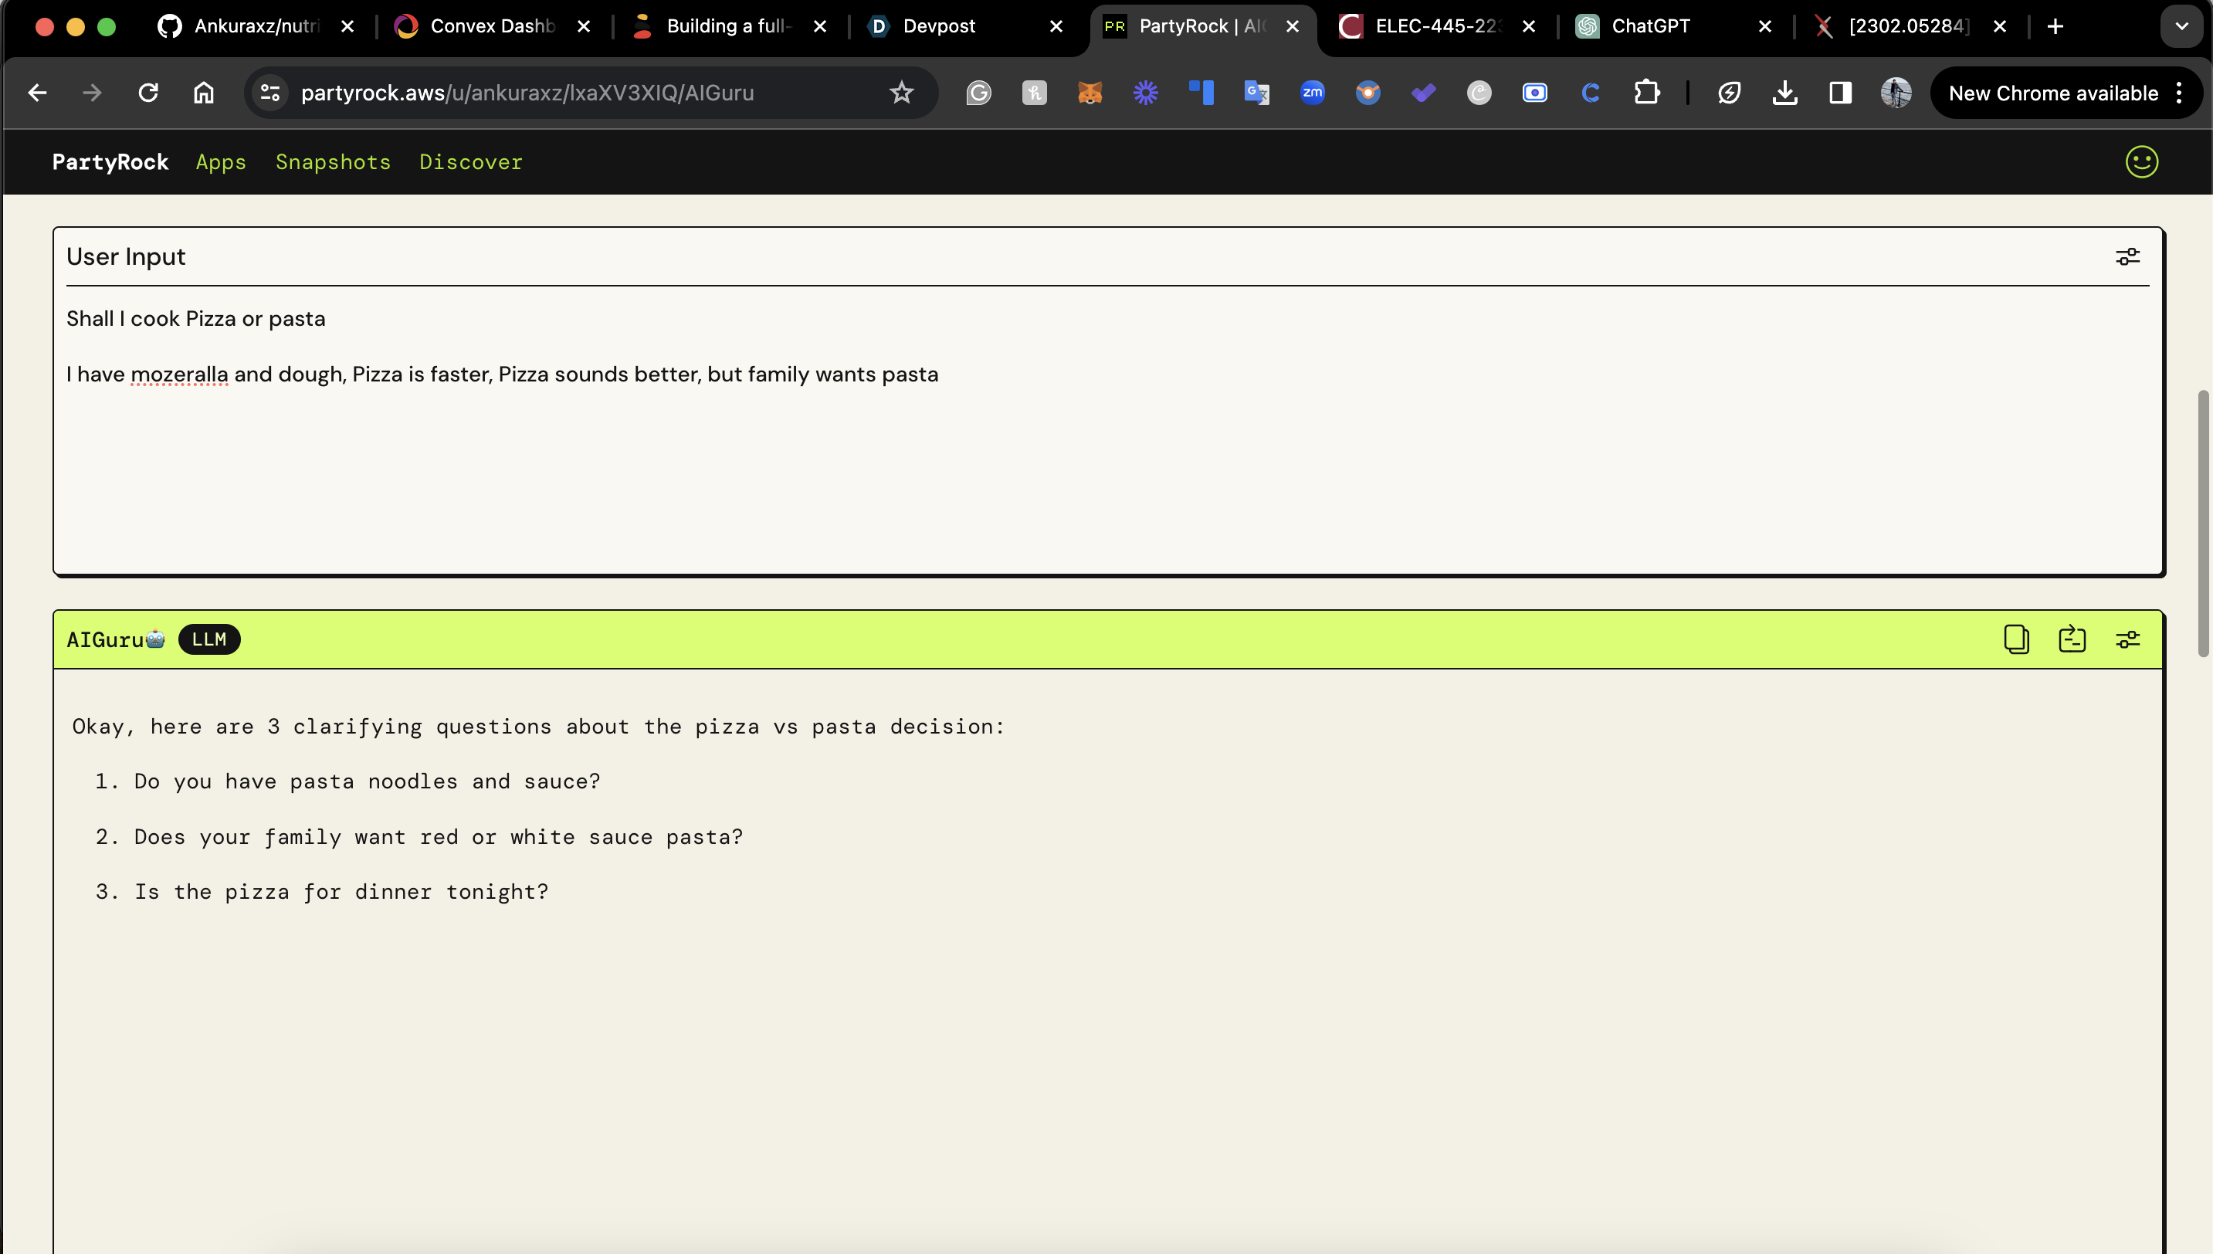Click the smiley face profile icon
This screenshot has width=2213, height=1254.
[2141, 162]
